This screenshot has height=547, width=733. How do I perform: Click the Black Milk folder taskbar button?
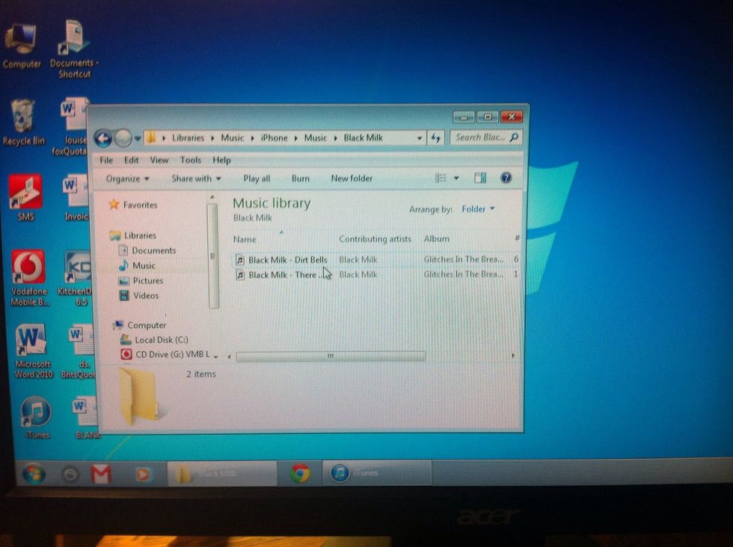(x=222, y=474)
